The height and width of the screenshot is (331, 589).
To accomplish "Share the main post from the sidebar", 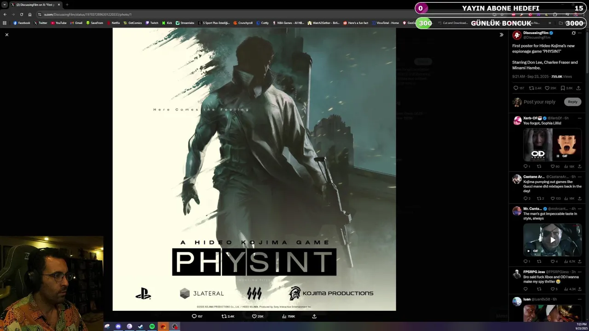I will (578, 88).
